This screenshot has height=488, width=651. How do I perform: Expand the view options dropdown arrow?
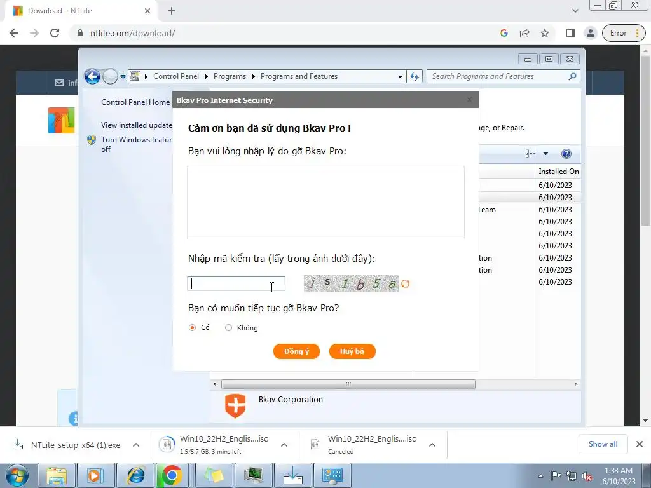(x=545, y=154)
